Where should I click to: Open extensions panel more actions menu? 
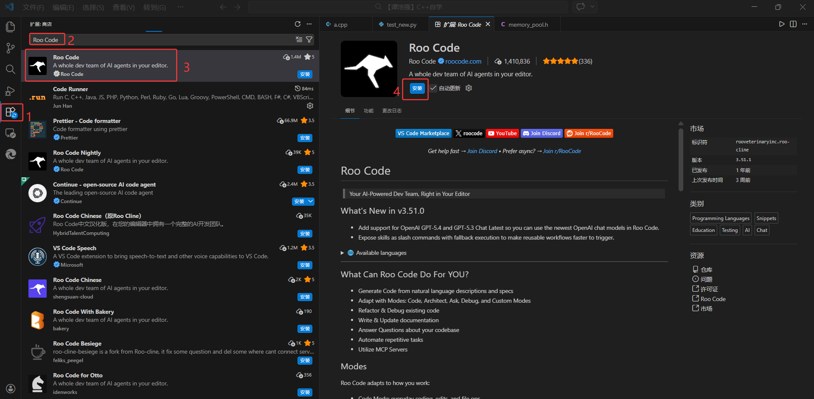(x=309, y=24)
